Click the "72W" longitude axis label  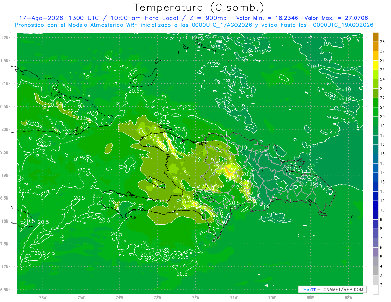[x=196, y=297]
